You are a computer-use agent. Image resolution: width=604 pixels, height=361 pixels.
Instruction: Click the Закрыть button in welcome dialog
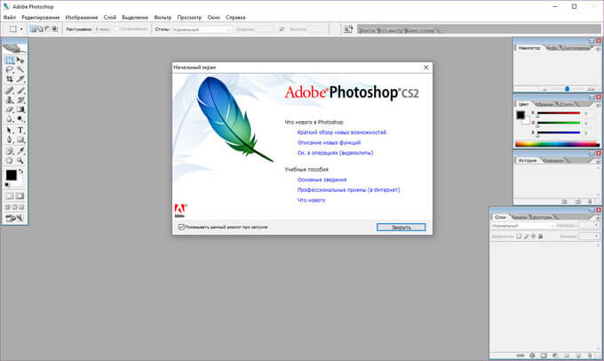point(401,227)
